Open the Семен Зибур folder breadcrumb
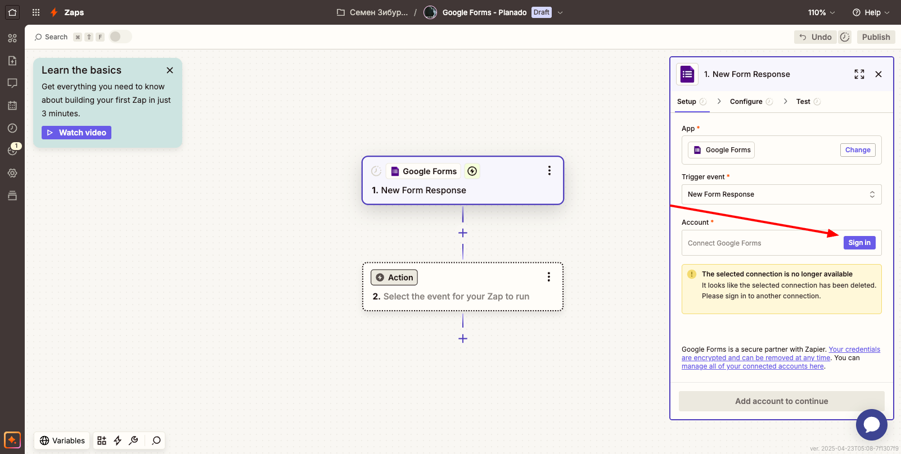901x454 pixels. coord(372,12)
